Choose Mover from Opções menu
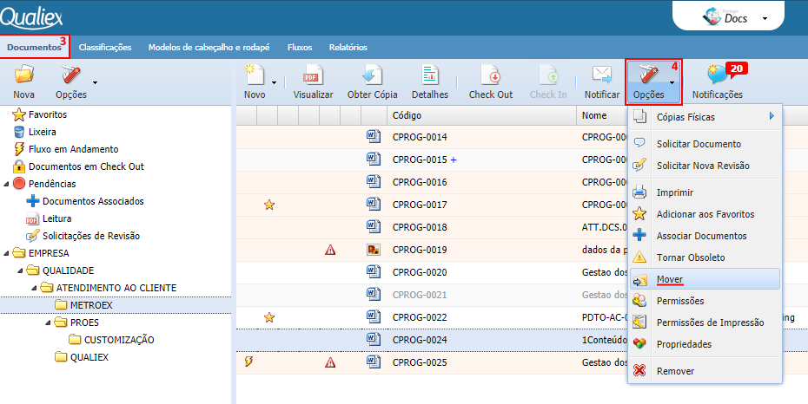Screen dimensions: 808x404 click(x=705, y=279)
